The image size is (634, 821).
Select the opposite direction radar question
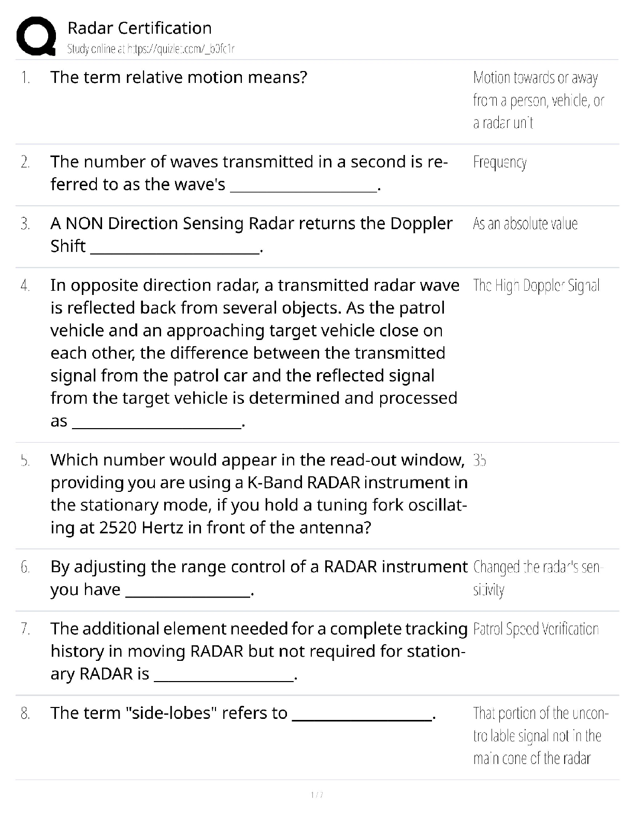click(254, 353)
